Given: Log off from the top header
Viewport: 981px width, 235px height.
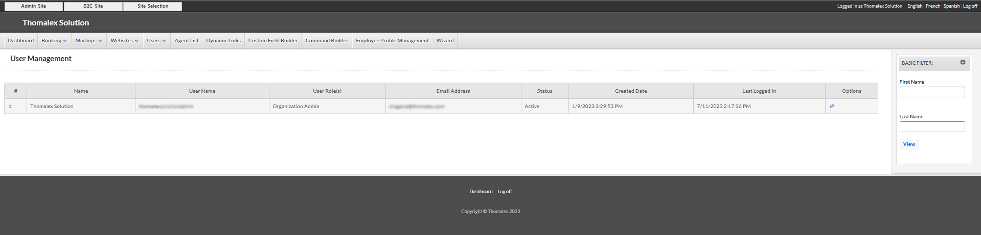Looking at the screenshot, I should [970, 6].
